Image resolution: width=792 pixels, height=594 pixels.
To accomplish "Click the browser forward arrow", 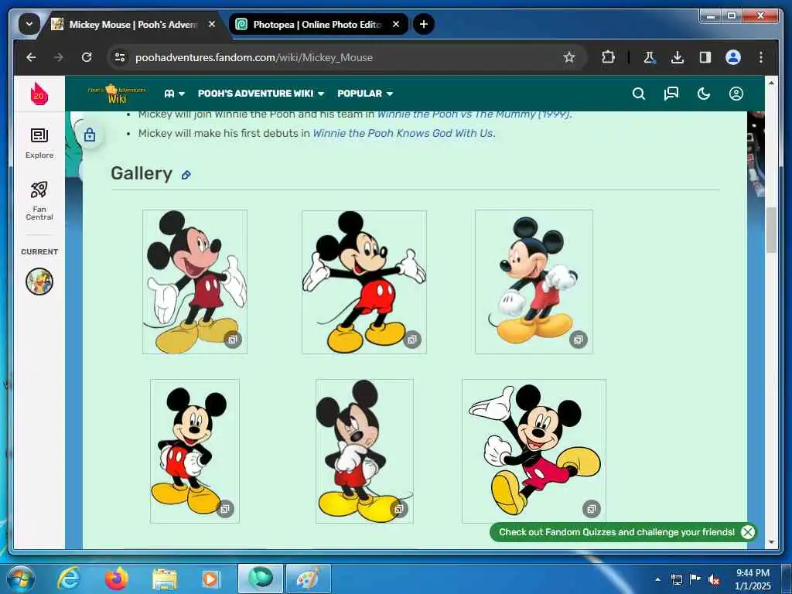I will point(59,57).
